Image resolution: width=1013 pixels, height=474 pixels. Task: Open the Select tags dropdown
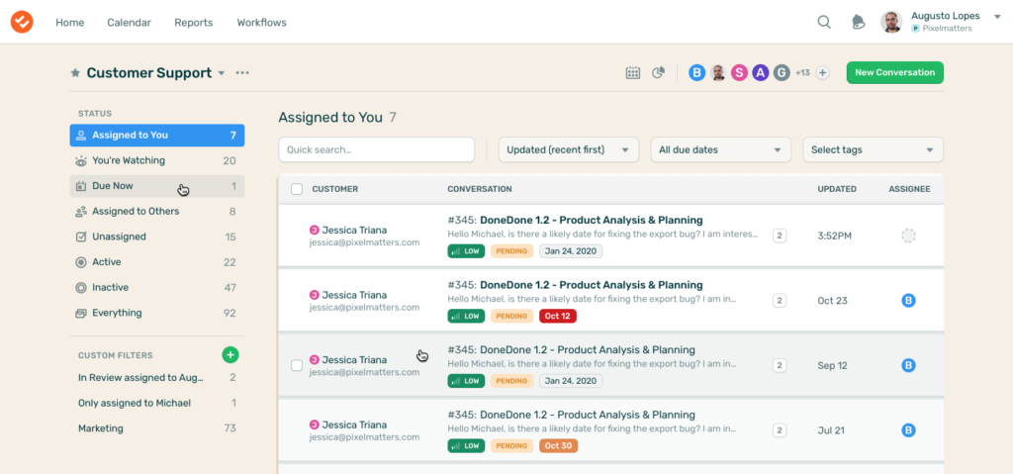[x=872, y=149]
